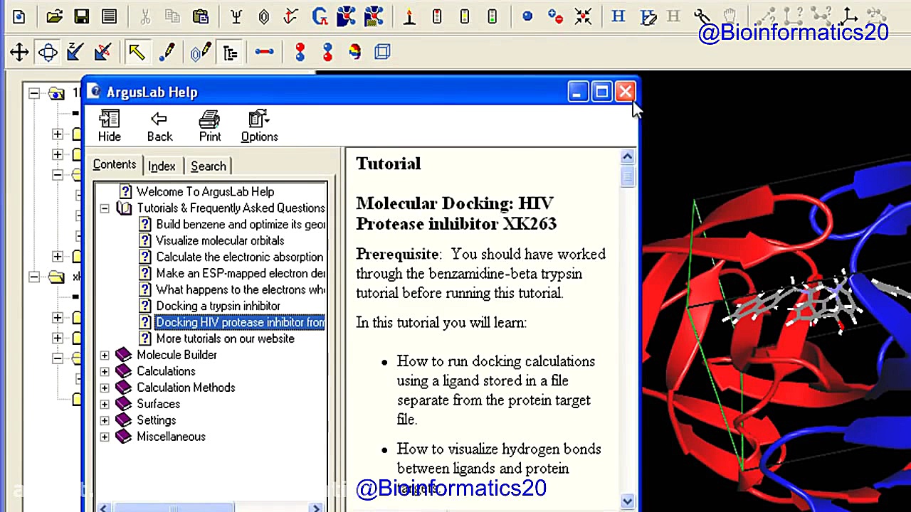911x512 pixels.
Task: Click the translate four-way arrow tool
Action: pos(19,52)
